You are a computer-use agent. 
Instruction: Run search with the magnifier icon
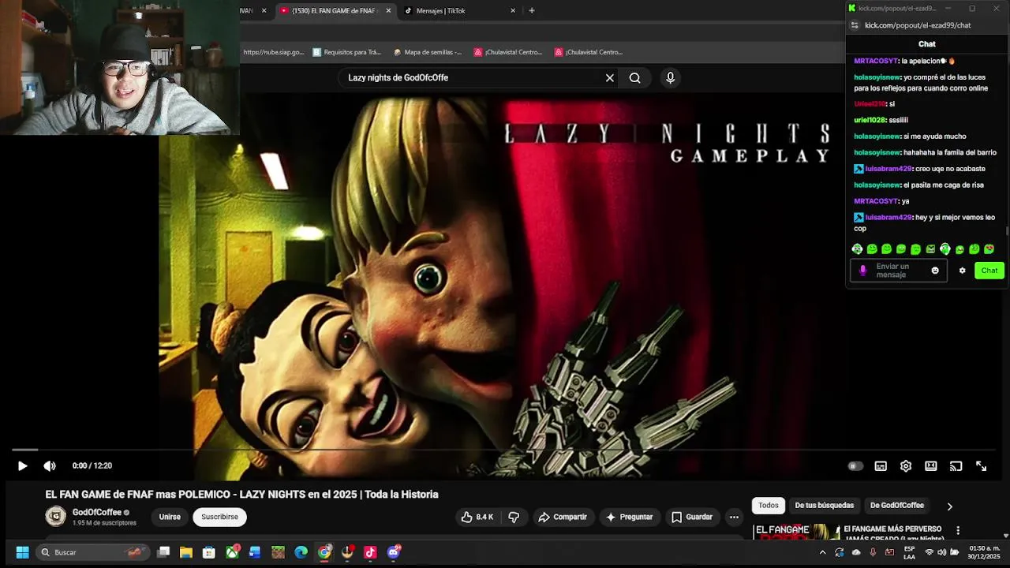coord(635,78)
